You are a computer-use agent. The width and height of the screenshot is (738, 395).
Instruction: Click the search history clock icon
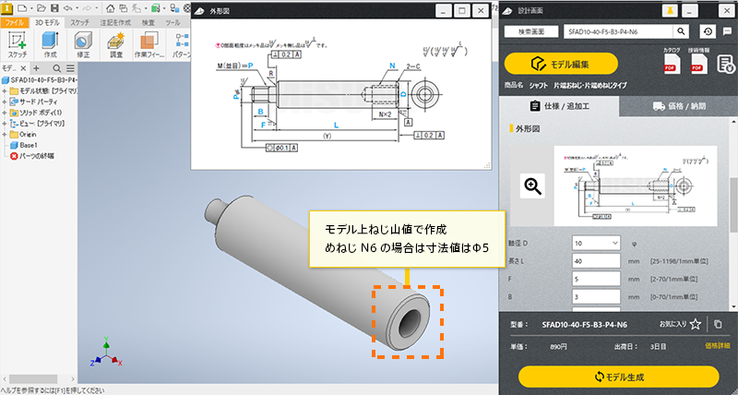pos(707,30)
